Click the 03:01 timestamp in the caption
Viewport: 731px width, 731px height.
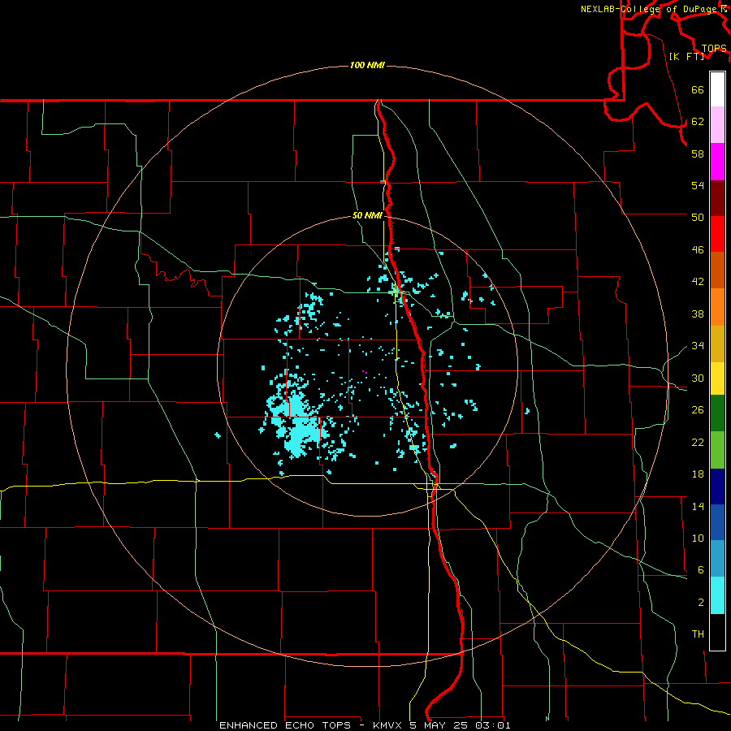click(493, 725)
